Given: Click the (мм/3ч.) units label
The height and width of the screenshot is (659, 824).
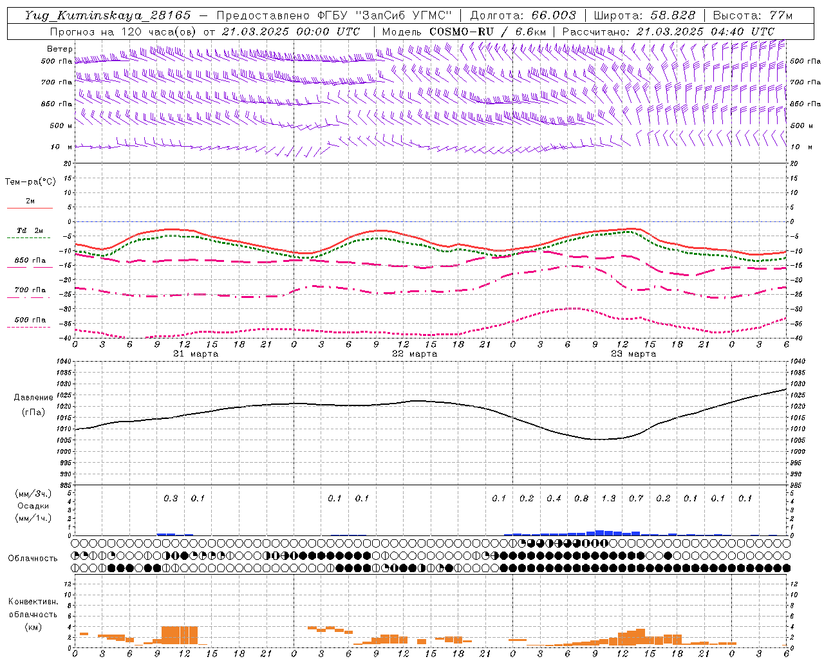Looking at the screenshot, I should [x=33, y=494].
